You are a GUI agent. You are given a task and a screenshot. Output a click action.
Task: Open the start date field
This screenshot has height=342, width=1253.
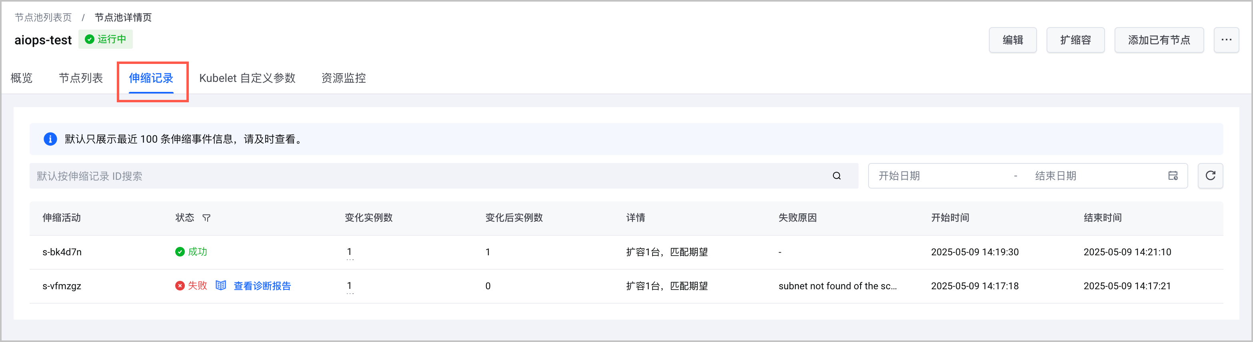(939, 176)
